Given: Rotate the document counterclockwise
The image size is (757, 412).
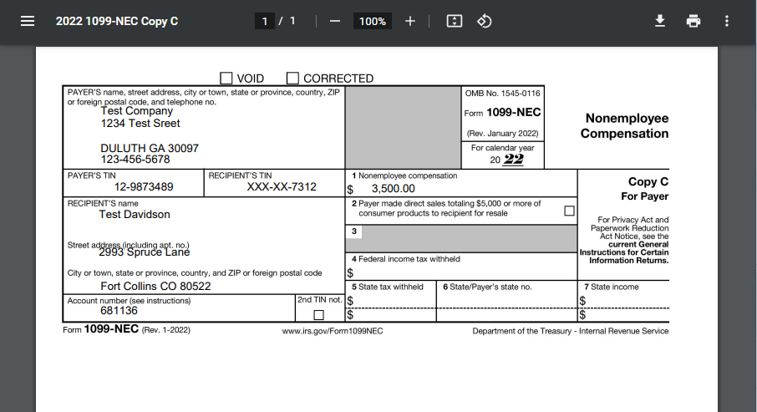Looking at the screenshot, I should (x=485, y=21).
